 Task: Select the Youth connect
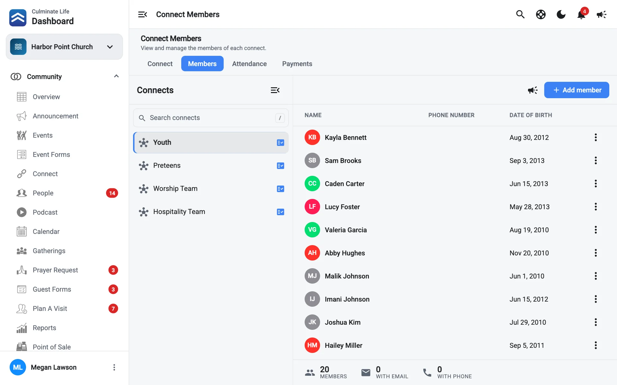click(x=211, y=142)
